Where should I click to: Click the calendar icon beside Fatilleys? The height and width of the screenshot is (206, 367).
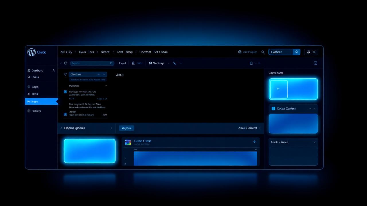point(29,111)
